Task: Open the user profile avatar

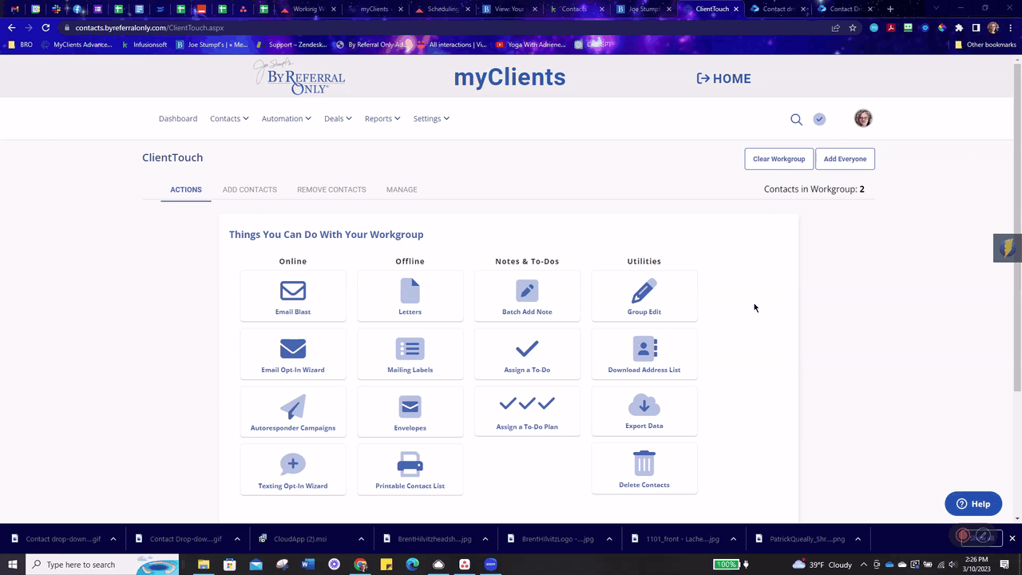Action: (x=863, y=118)
